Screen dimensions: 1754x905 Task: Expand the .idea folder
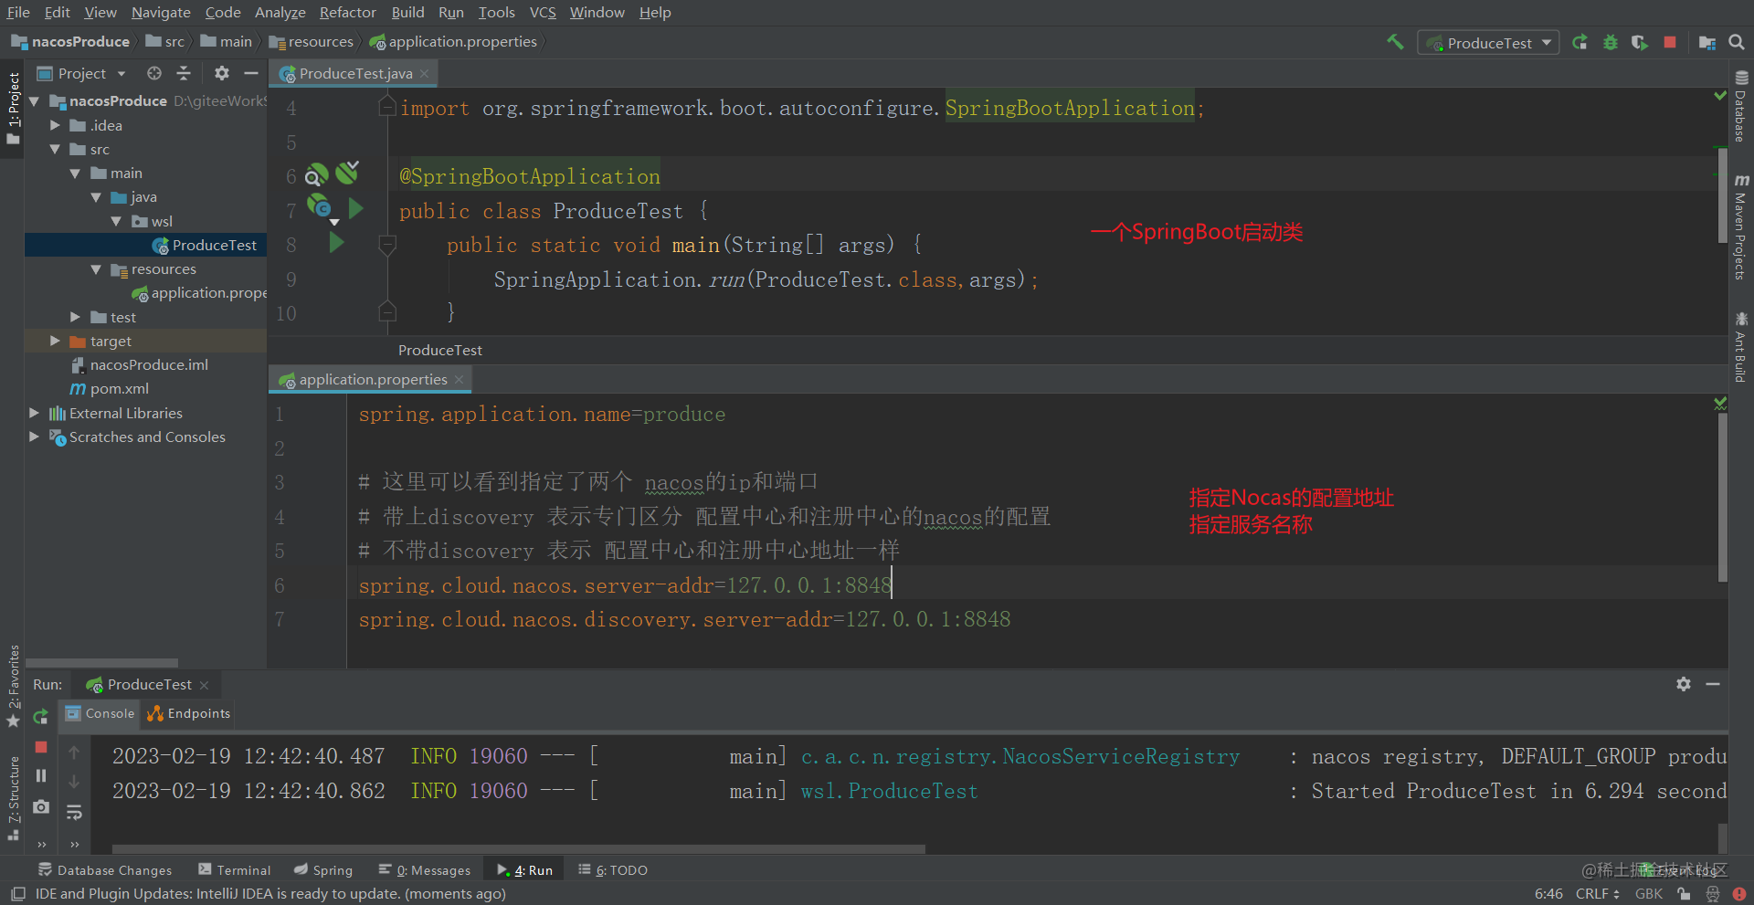click(x=55, y=125)
